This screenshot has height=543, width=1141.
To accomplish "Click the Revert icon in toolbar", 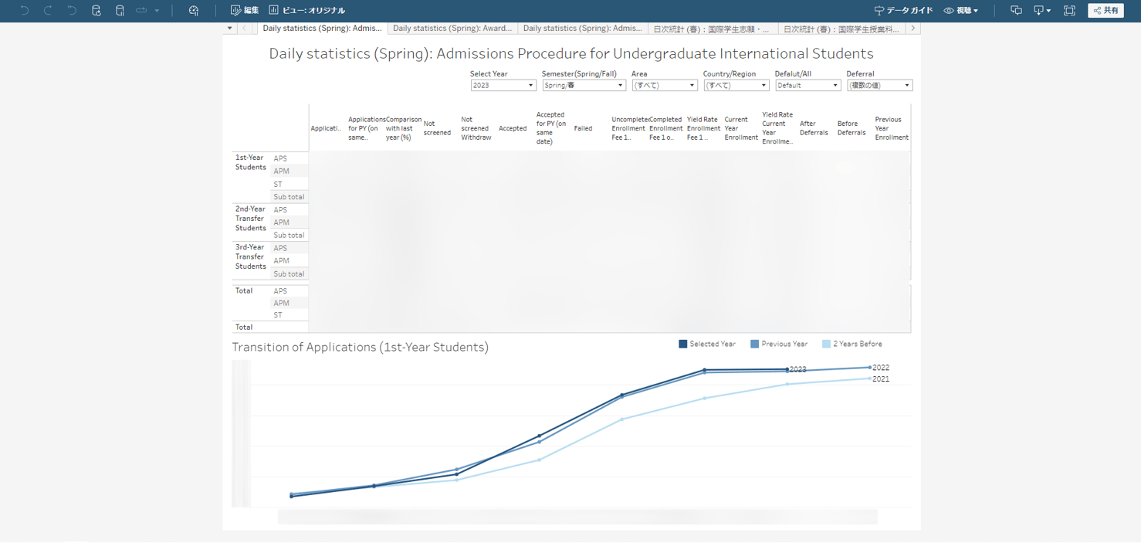I will pos(72,10).
